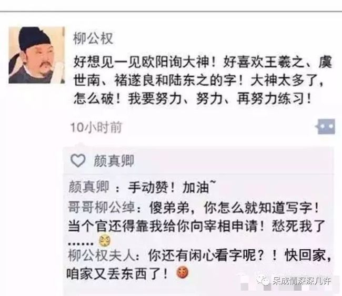Open the 呆成情深深几许 watermark account
This screenshot has height=296, width=342.
(301, 281)
